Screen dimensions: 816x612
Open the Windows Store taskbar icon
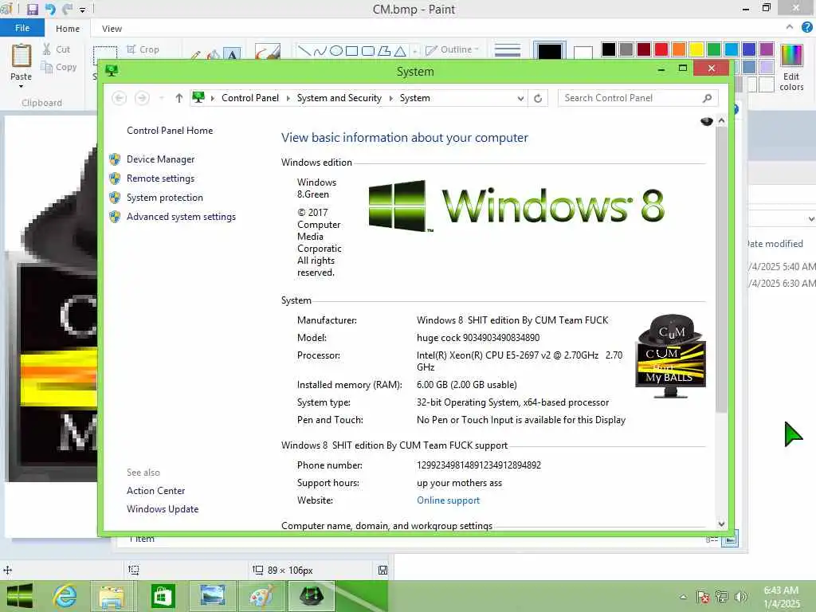(x=162, y=596)
